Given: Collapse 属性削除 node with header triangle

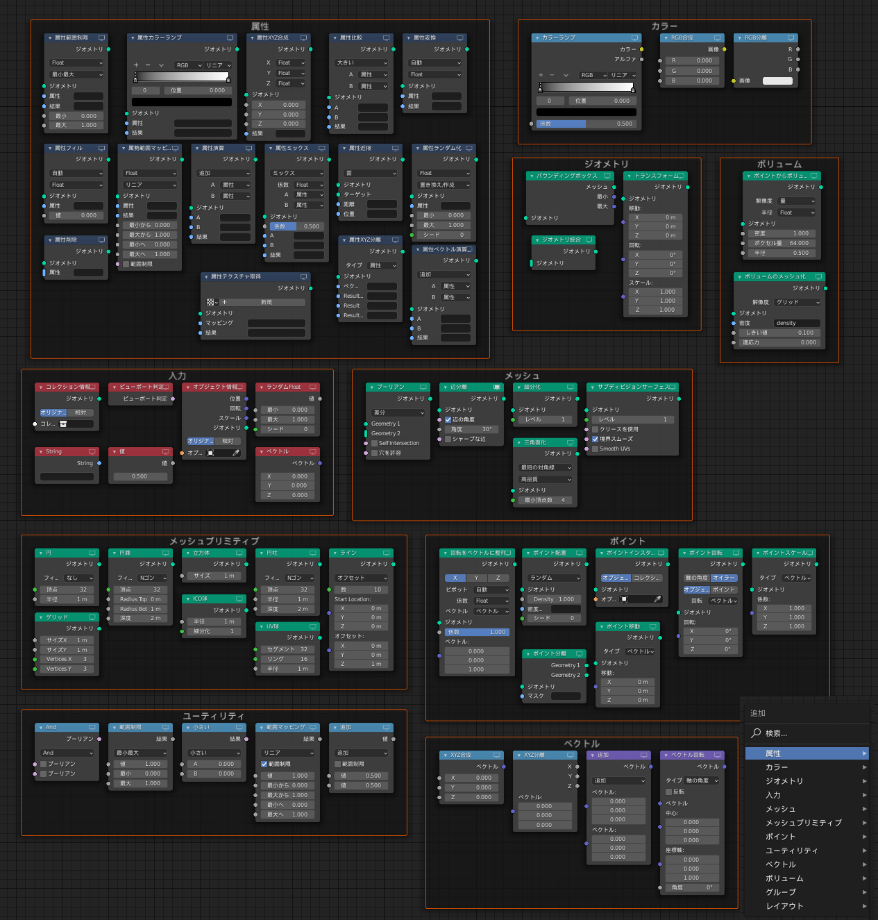Looking at the screenshot, I should coord(50,240).
